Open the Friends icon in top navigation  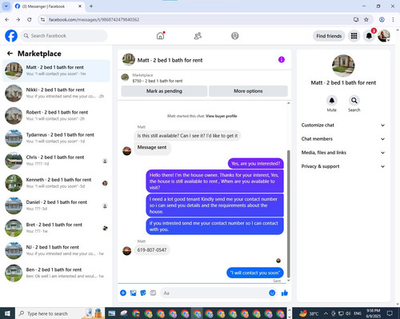click(x=198, y=36)
